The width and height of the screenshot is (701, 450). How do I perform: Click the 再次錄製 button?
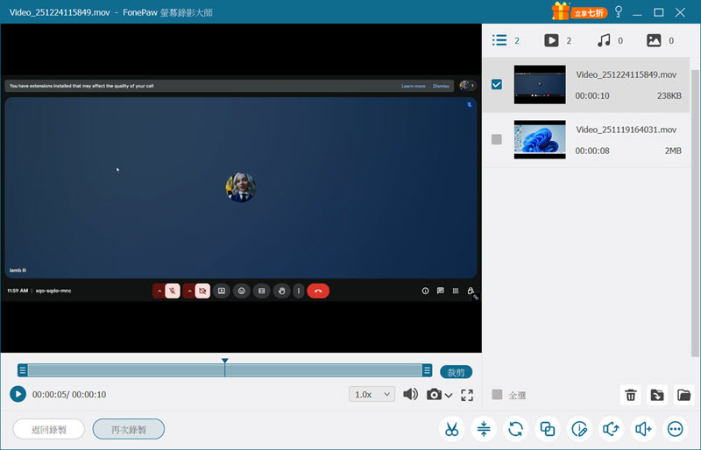(129, 429)
